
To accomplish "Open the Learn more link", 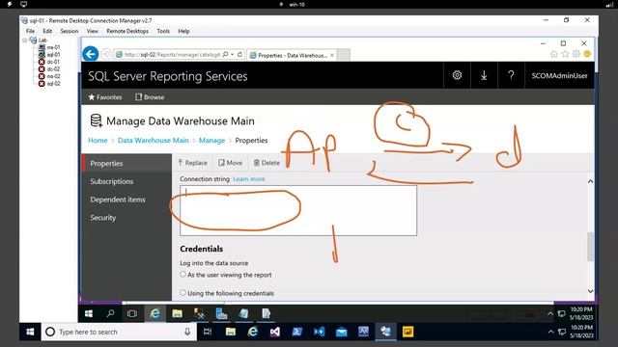I will click(x=249, y=179).
